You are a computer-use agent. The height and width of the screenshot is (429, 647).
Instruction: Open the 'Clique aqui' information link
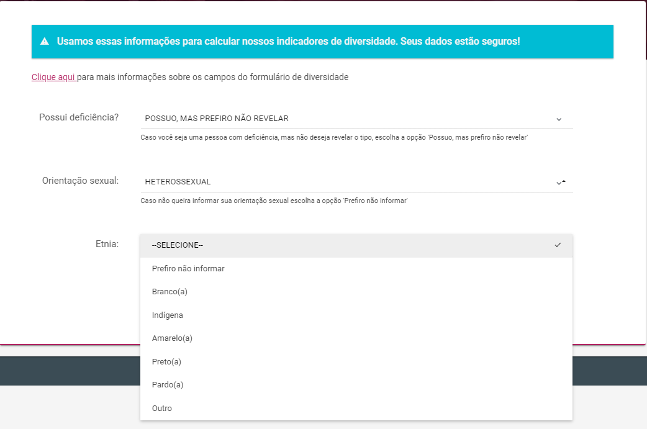coord(53,77)
